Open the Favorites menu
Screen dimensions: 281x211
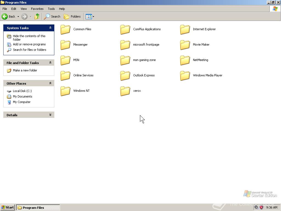coord(37,9)
